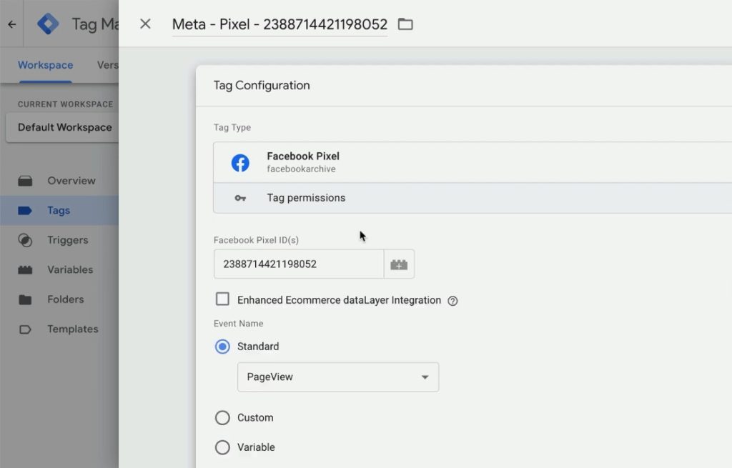This screenshot has width=732, height=468.
Task: Click the key icon for tag permissions
Action: click(x=240, y=199)
